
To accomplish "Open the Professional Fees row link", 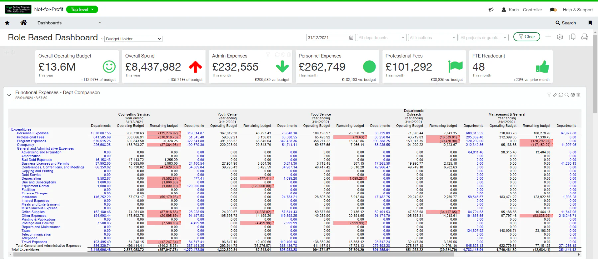I will click(31, 137).
